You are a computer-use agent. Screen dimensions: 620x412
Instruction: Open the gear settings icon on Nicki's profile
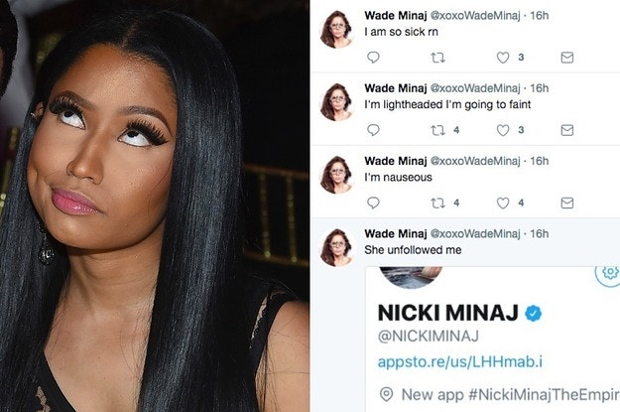pyautogui.click(x=608, y=272)
